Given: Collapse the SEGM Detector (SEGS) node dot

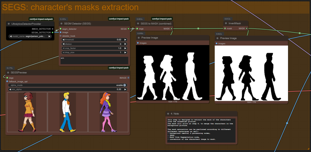Looking at the screenshot, I should (61, 24).
